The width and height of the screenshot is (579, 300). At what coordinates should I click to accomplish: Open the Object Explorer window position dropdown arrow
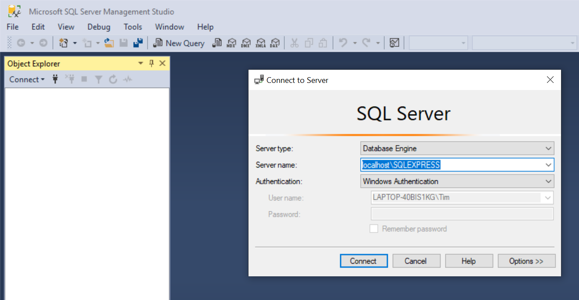[x=141, y=63]
